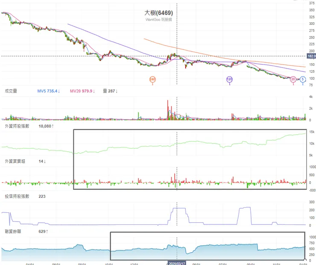Click the pink 20-day moving average marker

tap(293, 79)
